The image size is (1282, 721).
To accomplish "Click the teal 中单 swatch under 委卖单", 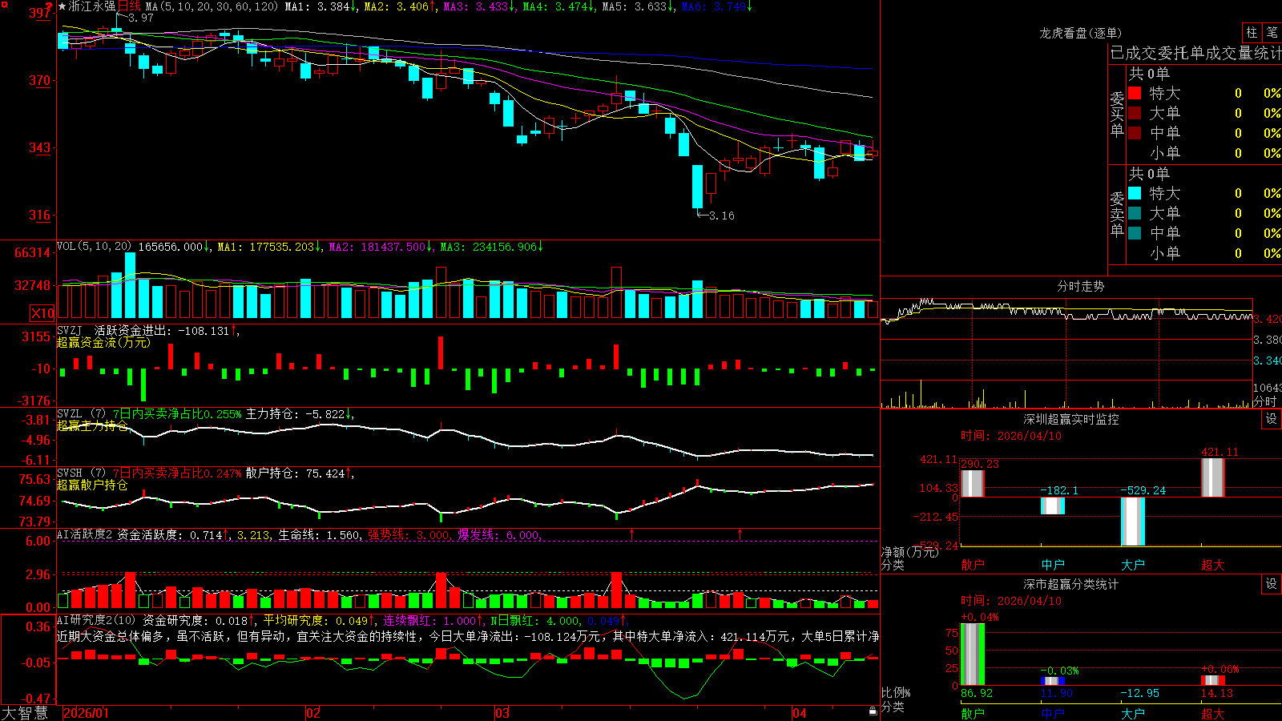I will point(1135,233).
